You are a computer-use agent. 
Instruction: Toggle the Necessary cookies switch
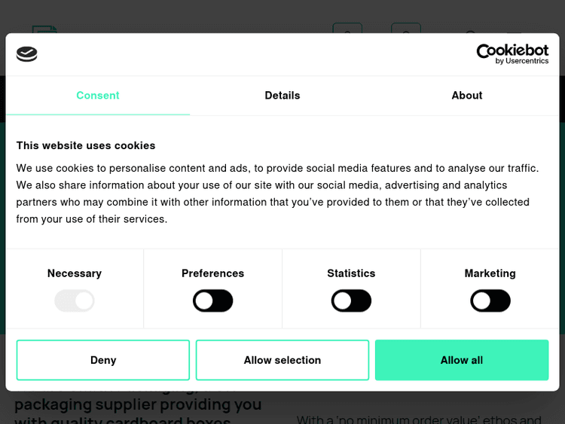pos(75,301)
